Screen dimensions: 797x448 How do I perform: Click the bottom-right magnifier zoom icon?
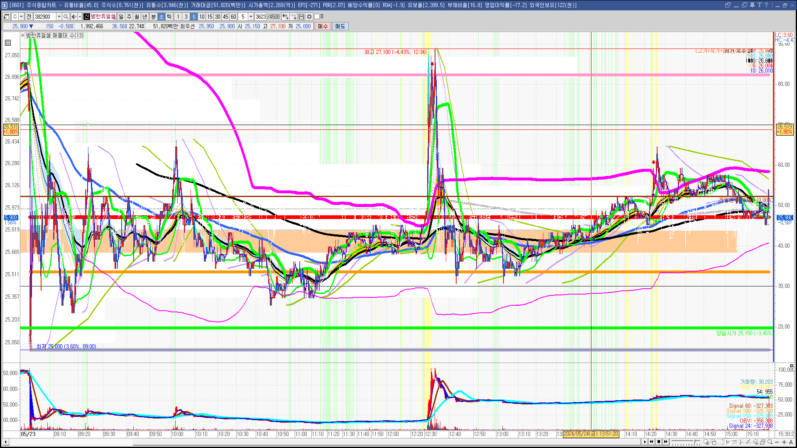click(770, 442)
